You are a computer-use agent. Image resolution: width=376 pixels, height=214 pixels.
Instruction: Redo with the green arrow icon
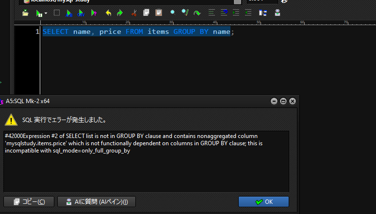pyautogui.click(x=120, y=13)
